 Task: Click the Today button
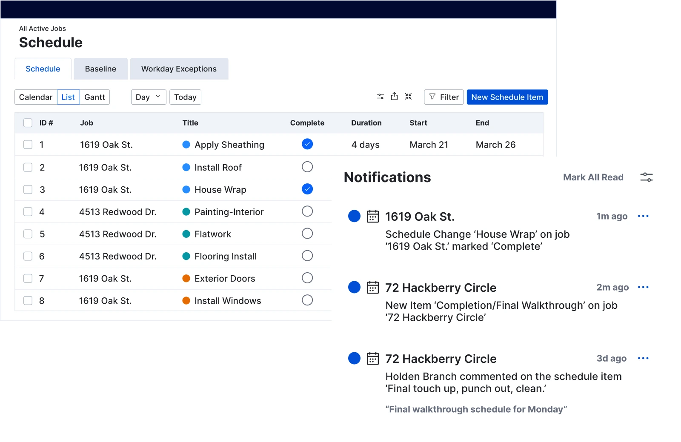coord(185,97)
